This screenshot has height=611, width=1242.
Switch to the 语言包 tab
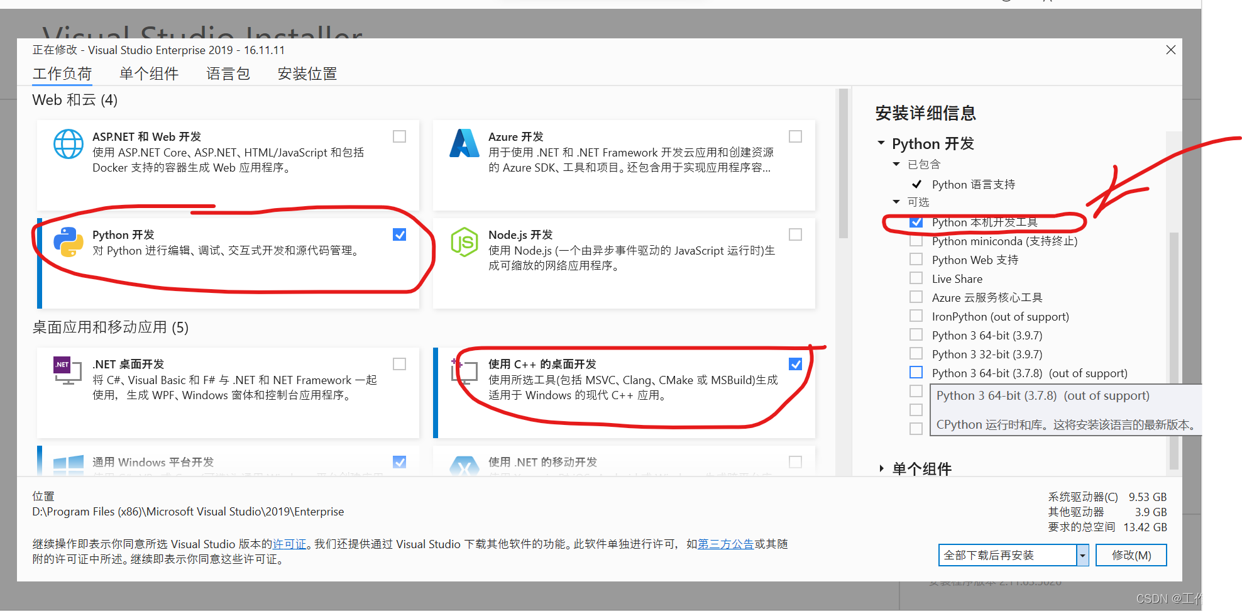click(x=228, y=74)
